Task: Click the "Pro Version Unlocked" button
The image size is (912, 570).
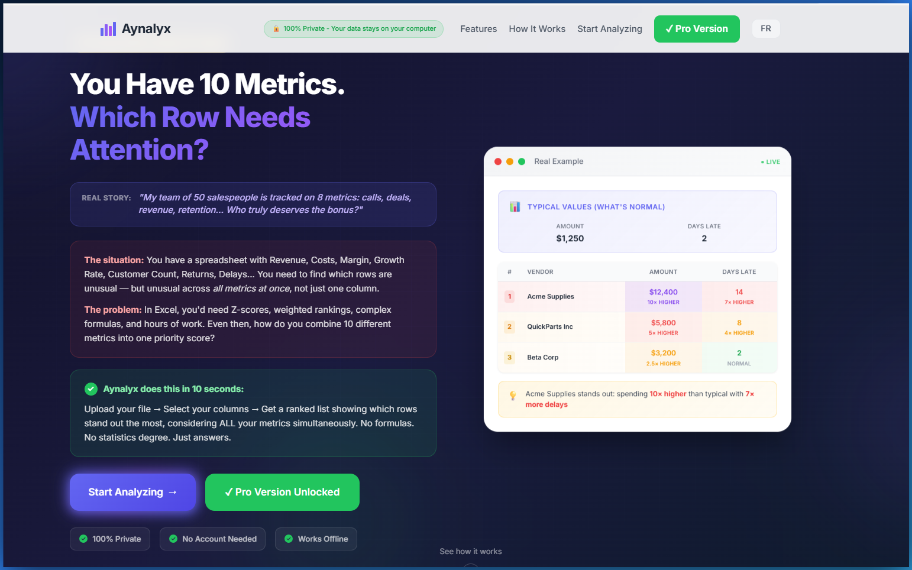Action: [x=282, y=492]
